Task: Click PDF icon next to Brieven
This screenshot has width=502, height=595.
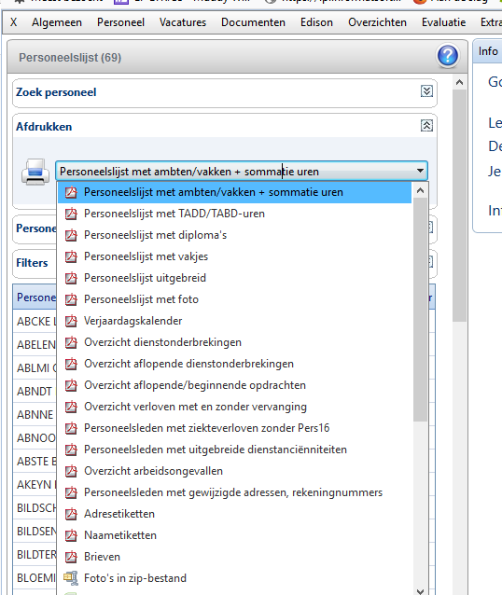Action: pos(71,557)
